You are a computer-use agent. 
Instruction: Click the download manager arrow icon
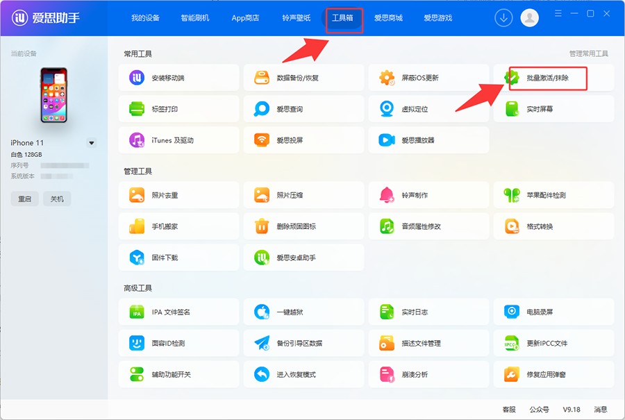click(x=504, y=18)
